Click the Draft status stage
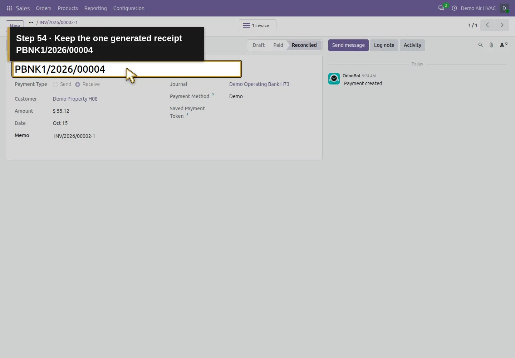Image resolution: width=515 pixels, height=358 pixels. point(259,45)
